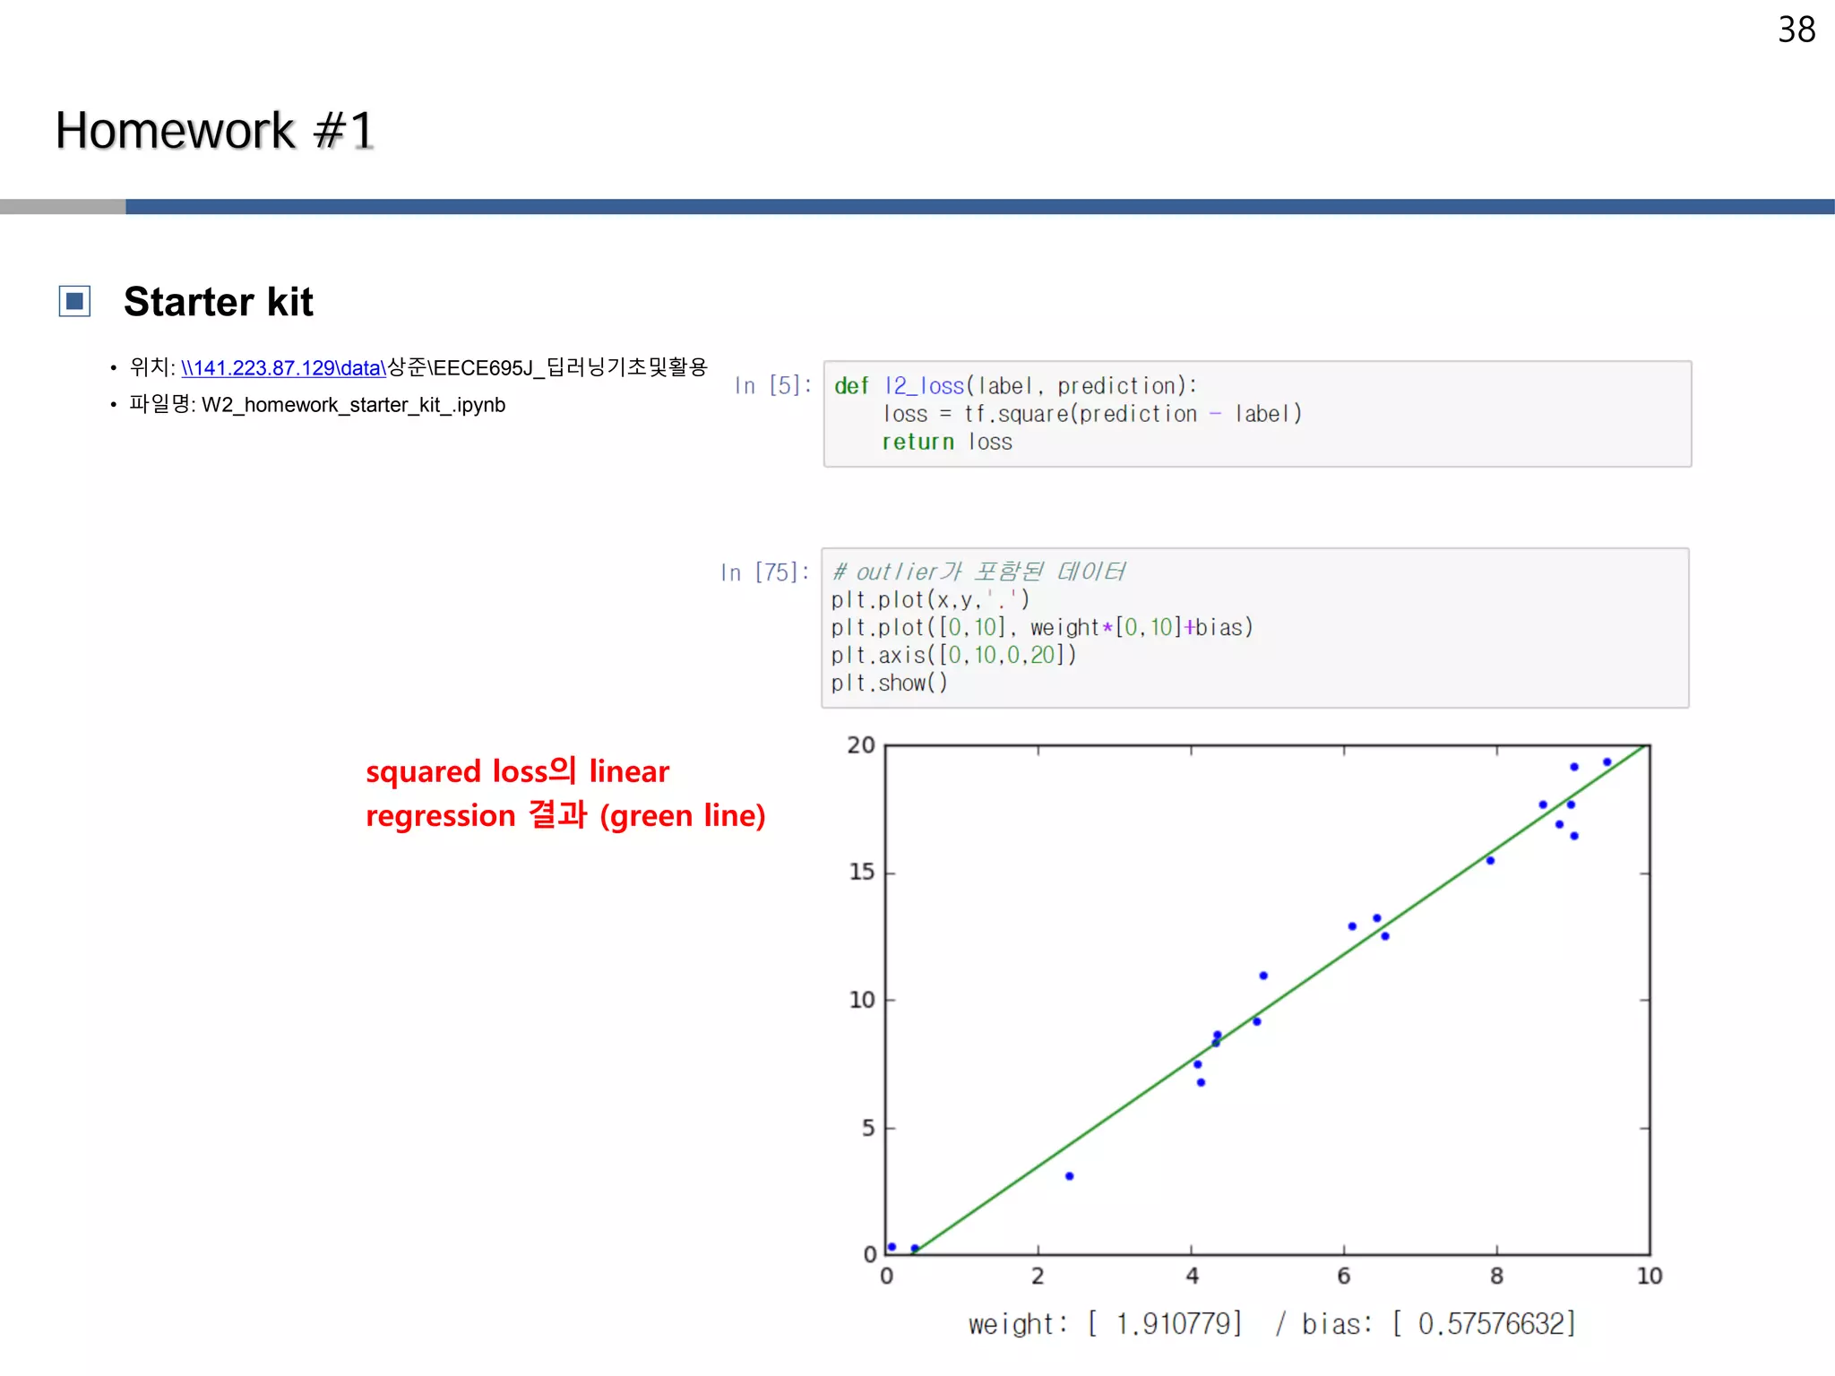
Task: Click the In [5] cell prompt
Action: coord(772,385)
